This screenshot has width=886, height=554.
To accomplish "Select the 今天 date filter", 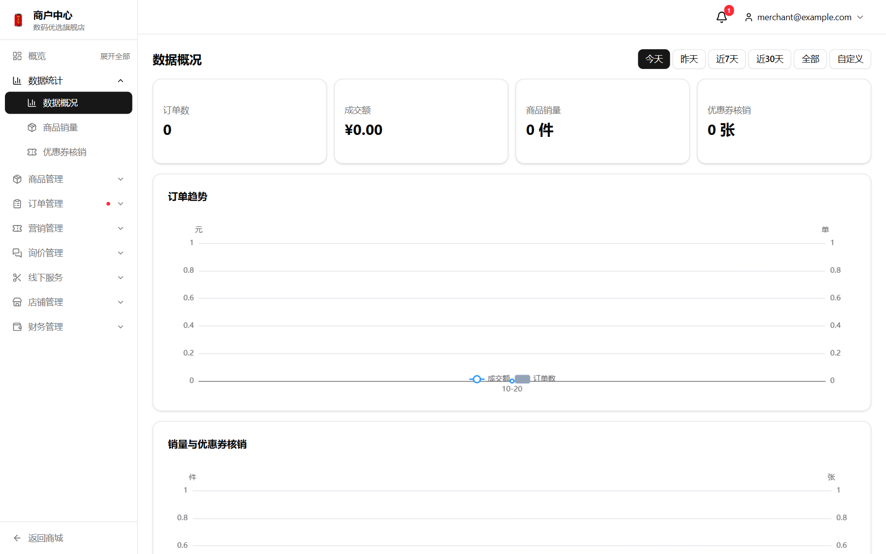I will tap(654, 59).
